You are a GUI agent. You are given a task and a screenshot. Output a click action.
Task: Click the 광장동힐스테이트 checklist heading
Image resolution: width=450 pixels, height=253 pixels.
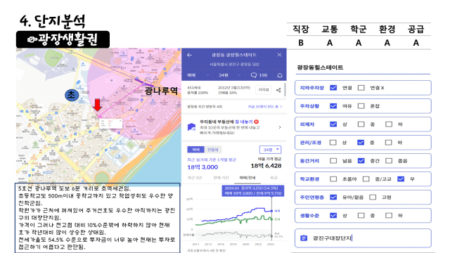[x=320, y=67]
